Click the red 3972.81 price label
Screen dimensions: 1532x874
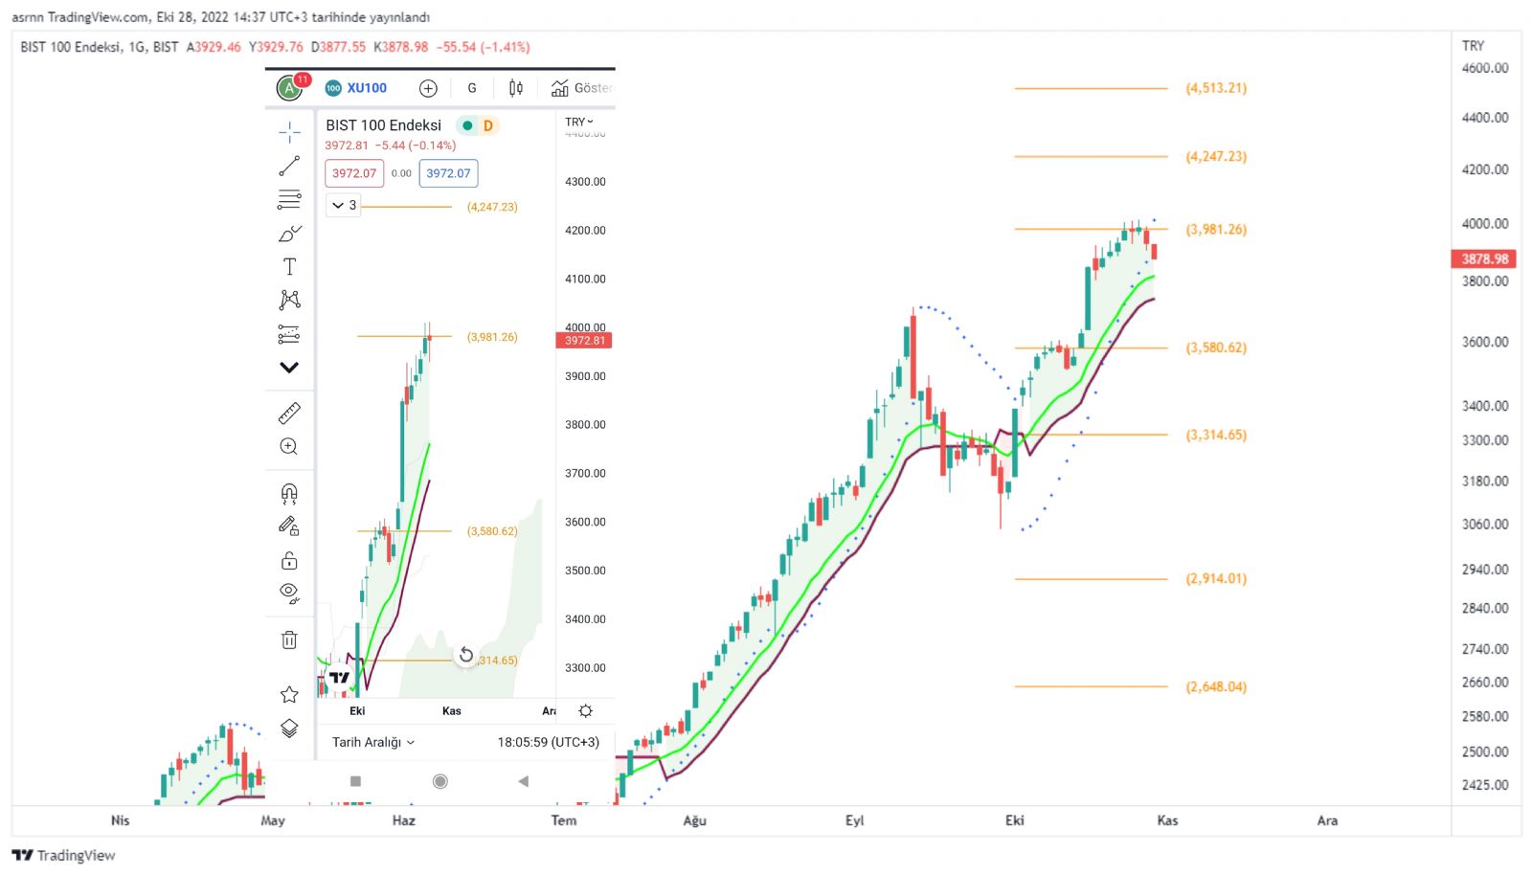pos(584,341)
